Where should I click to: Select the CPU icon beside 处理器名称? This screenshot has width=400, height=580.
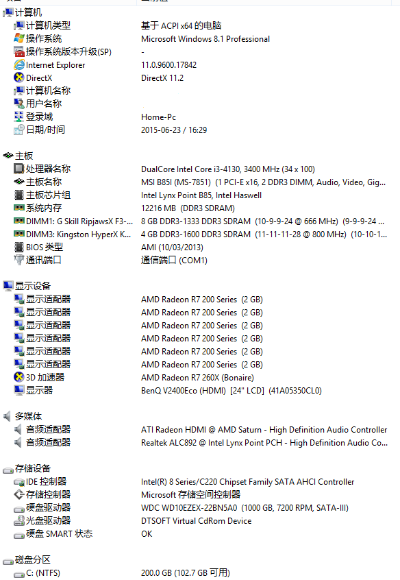click(19, 169)
